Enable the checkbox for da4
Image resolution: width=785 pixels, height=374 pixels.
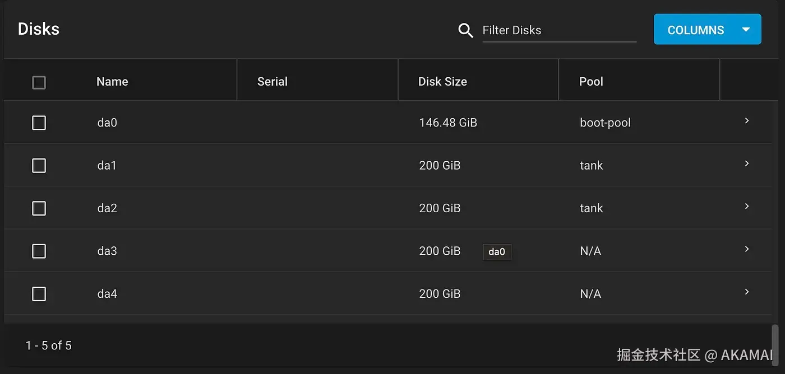tap(39, 294)
